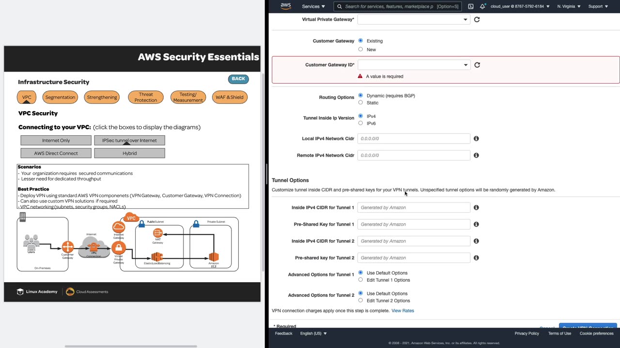Viewport: 620px width, 348px height.
Task: Open the Virtual Private Gateway dropdown
Action: 414,19
